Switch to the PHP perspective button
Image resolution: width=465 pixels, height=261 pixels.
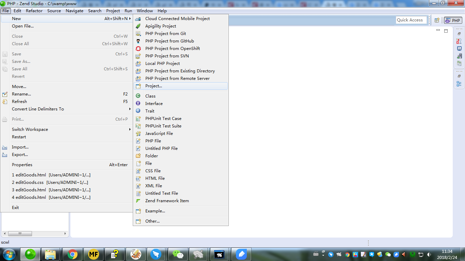click(453, 20)
